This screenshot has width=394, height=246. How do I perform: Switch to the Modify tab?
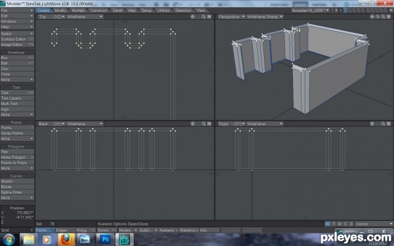(60, 10)
